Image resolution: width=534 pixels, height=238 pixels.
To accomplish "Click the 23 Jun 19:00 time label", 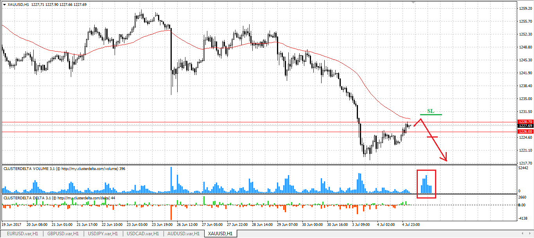I will pos(163,225).
